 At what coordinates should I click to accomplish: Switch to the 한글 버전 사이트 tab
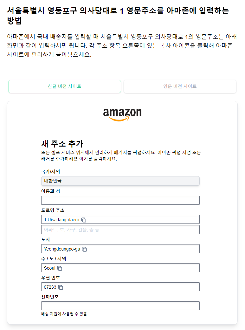click(65, 86)
